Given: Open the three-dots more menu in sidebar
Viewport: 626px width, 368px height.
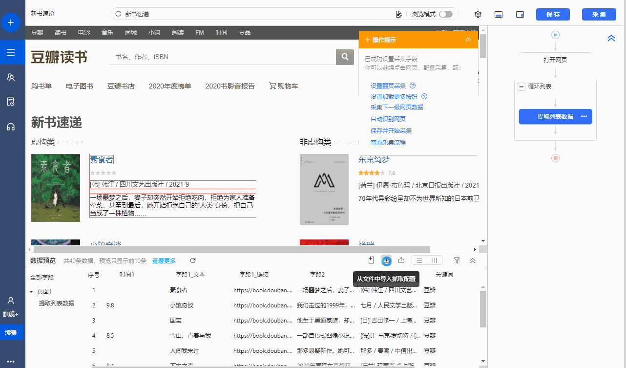Looking at the screenshot, I should coord(11,362).
